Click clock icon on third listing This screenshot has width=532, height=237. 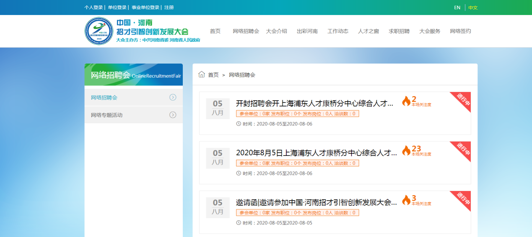[x=239, y=223]
